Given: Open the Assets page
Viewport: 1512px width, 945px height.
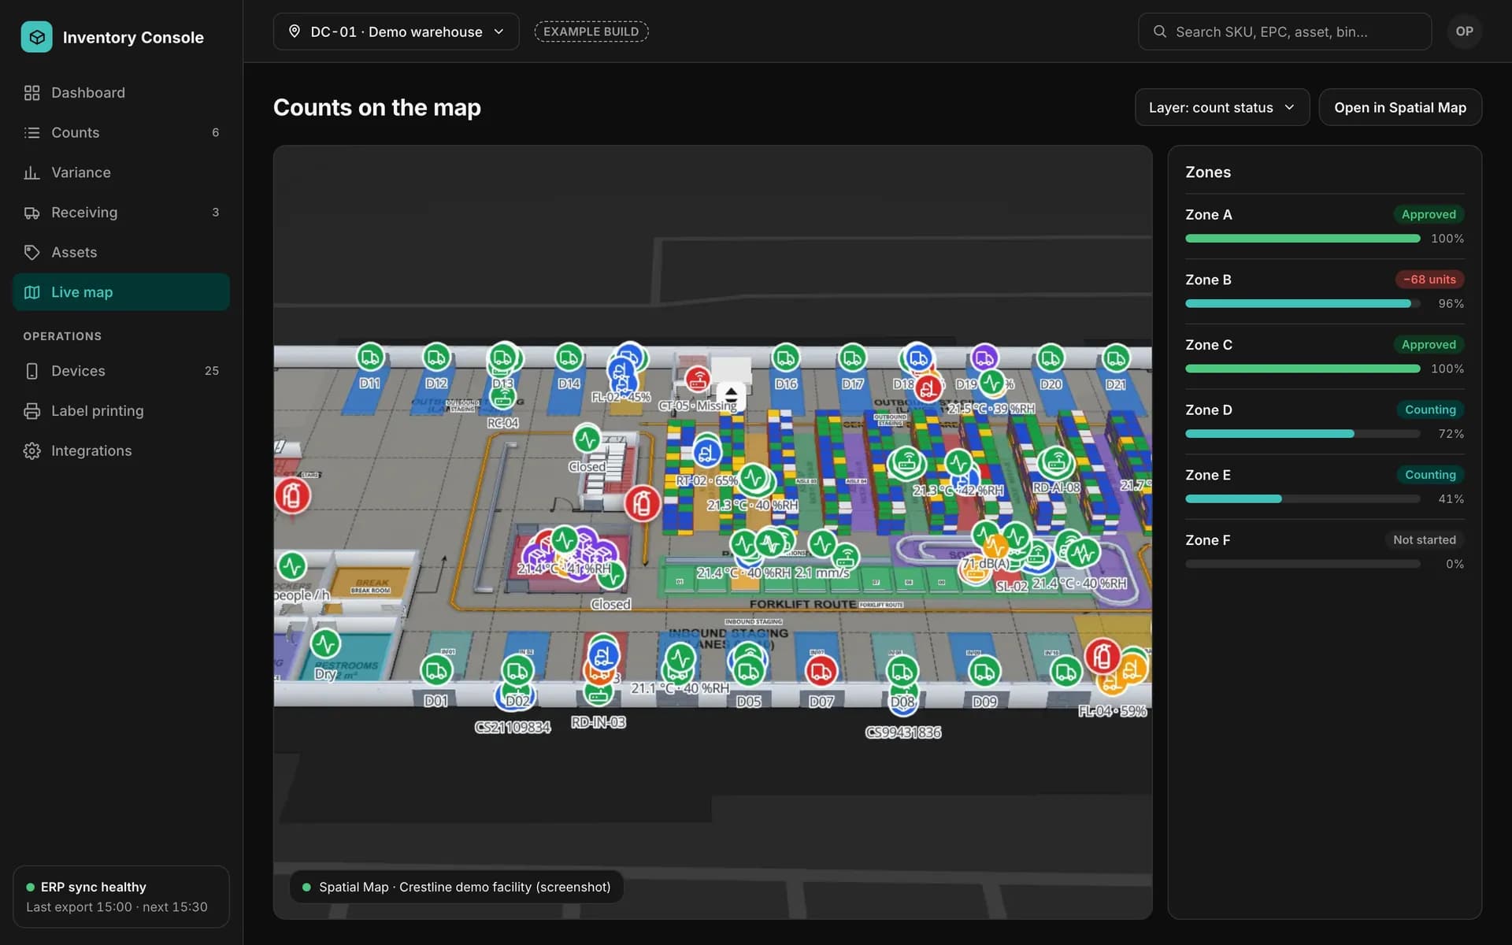Looking at the screenshot, I should [121, 252].
